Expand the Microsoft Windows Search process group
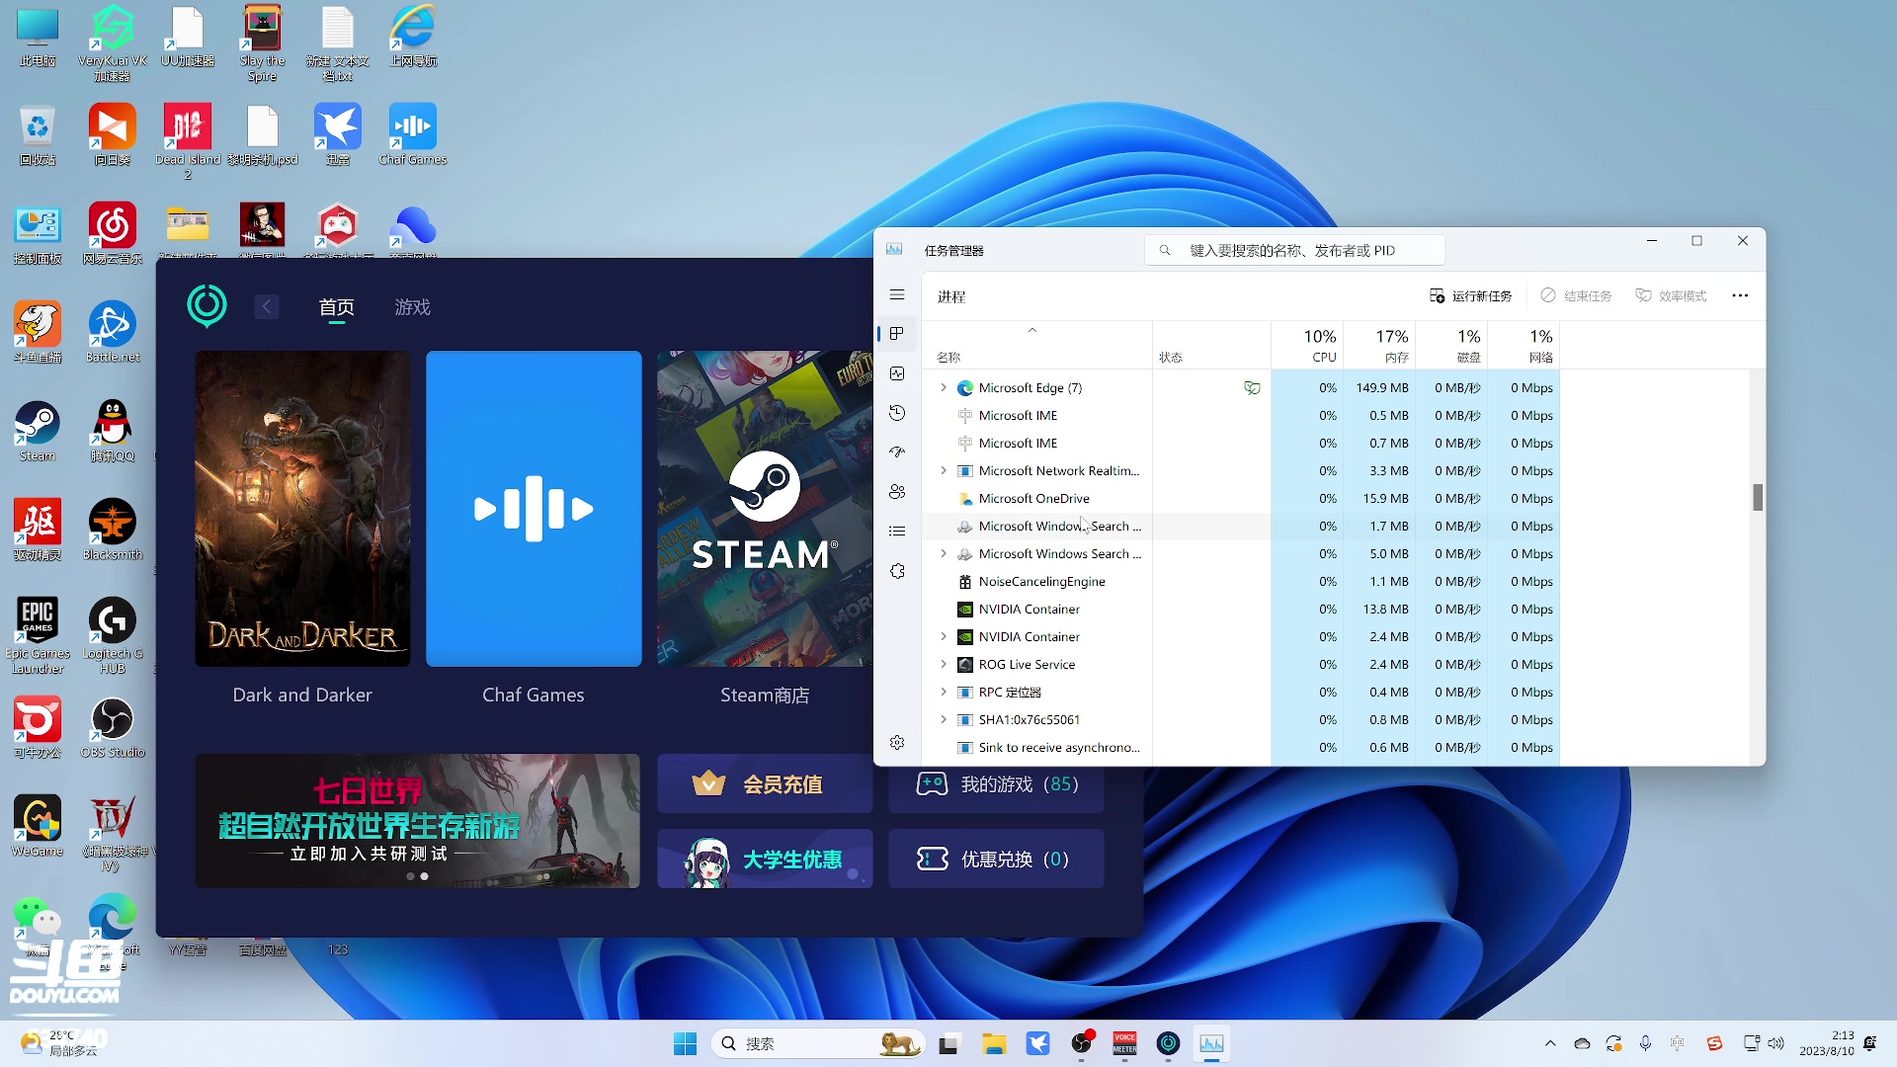The width and height of the screenshot is (1897, 1067). (944, 554)
